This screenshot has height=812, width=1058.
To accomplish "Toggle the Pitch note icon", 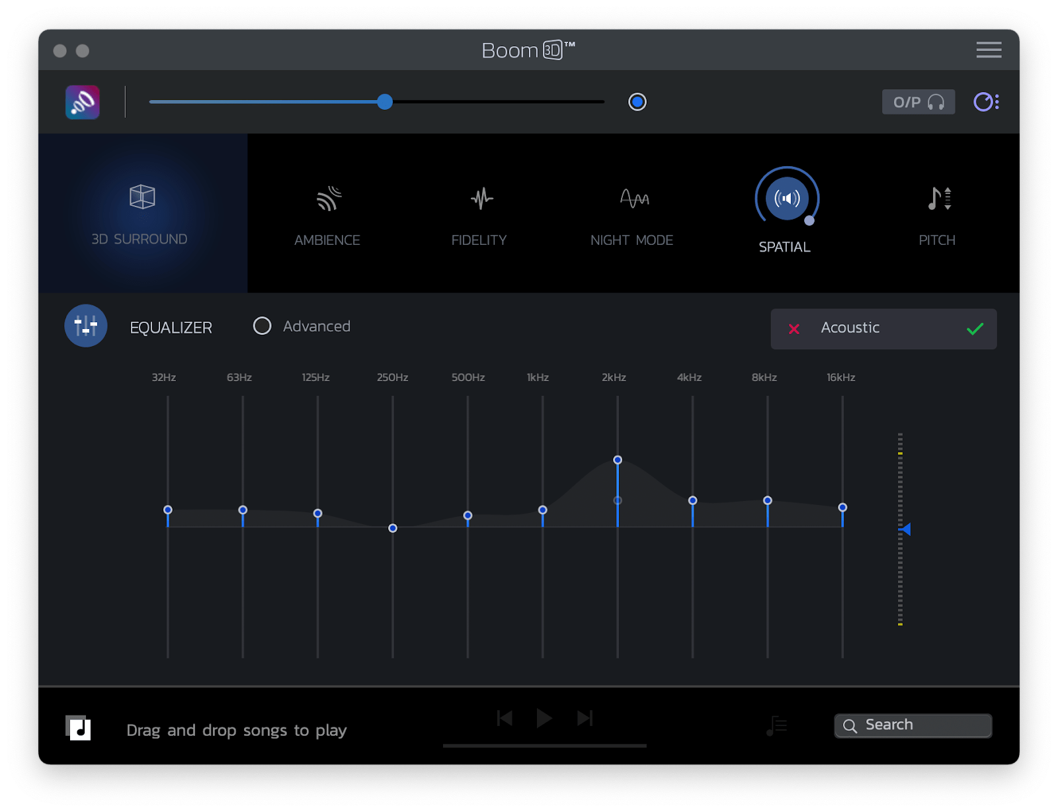I will pyautogui.click(x=939, y=198).
